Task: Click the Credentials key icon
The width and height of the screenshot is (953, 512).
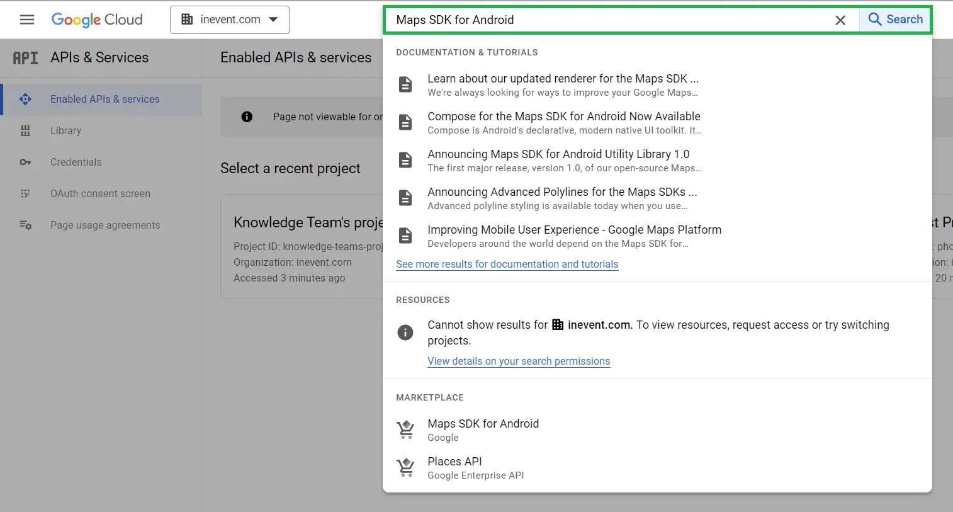Action: coord(25,162)
